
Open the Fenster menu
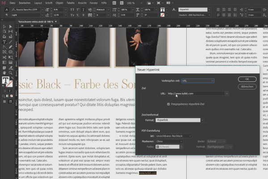pos(94,3)
